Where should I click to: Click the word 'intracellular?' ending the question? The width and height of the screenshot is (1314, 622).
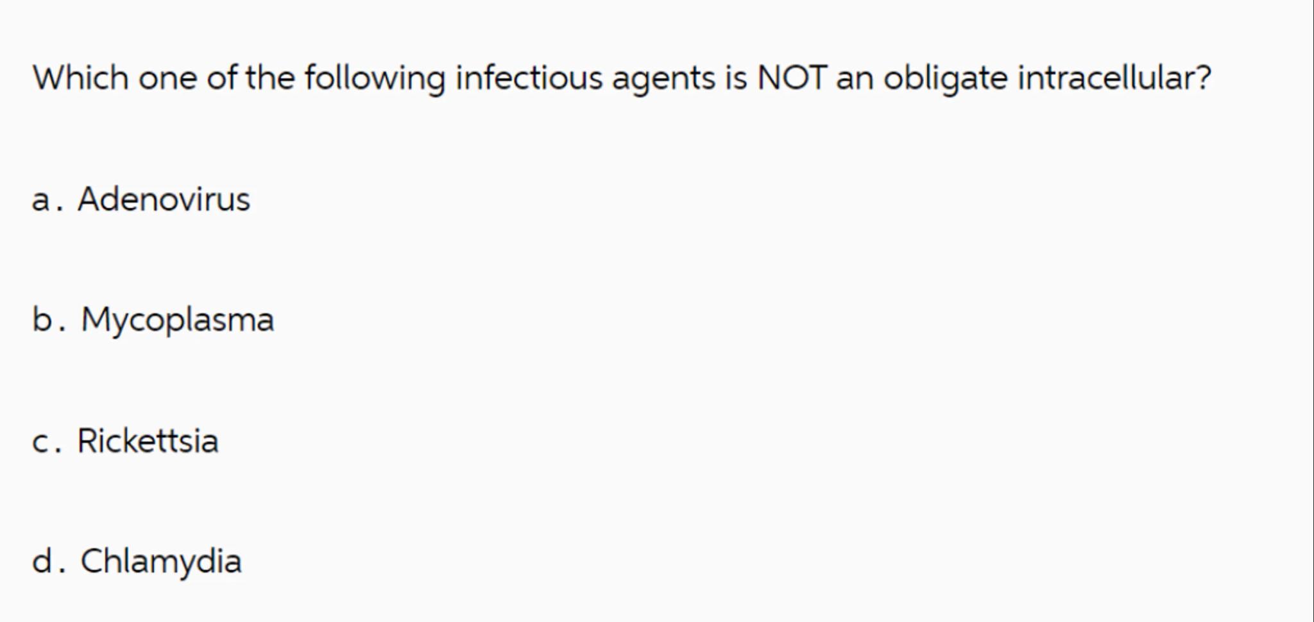coord(1114,78)
